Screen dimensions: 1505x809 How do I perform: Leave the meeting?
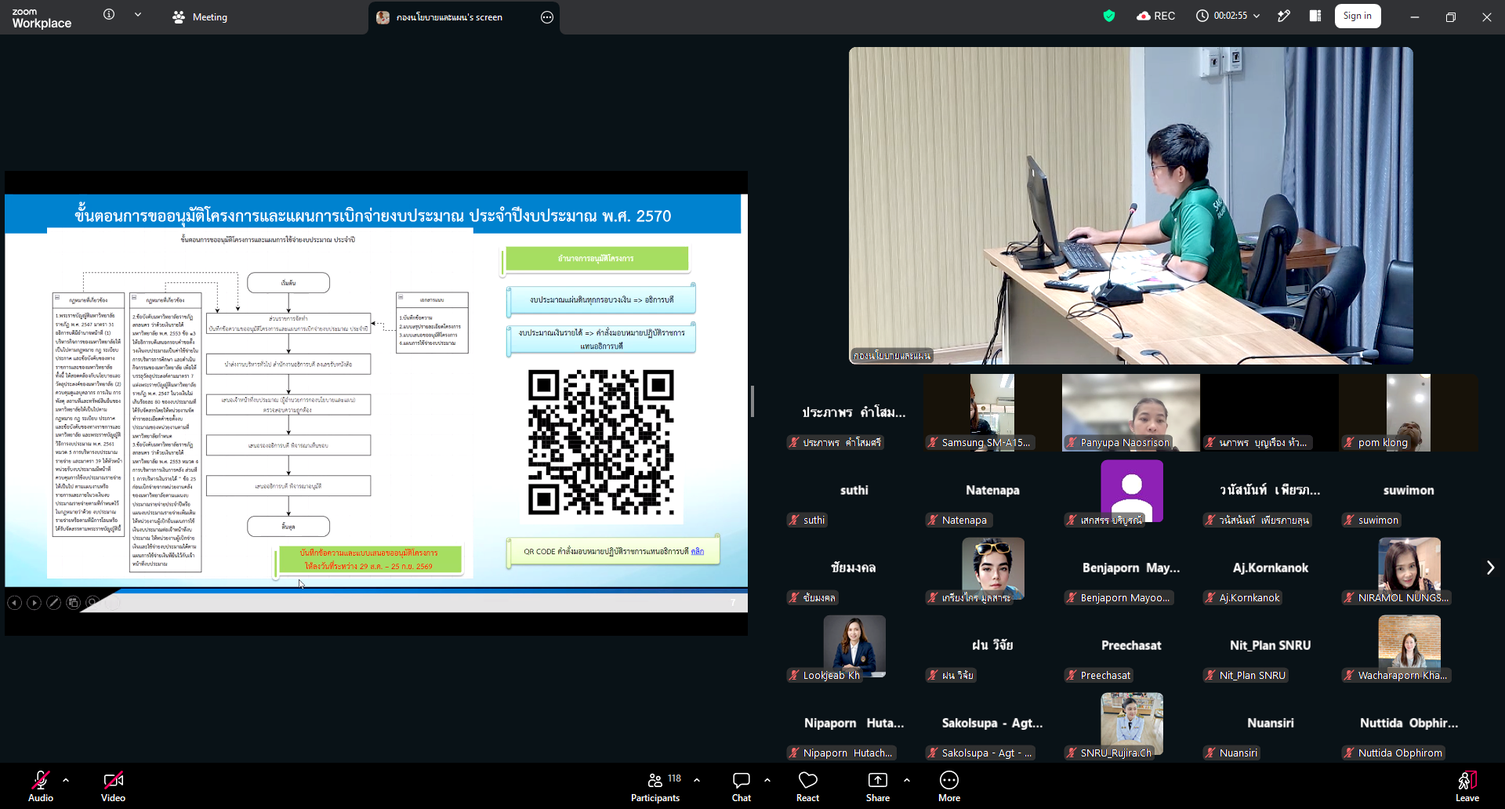pyautogui.click(x=1467, y=786)
